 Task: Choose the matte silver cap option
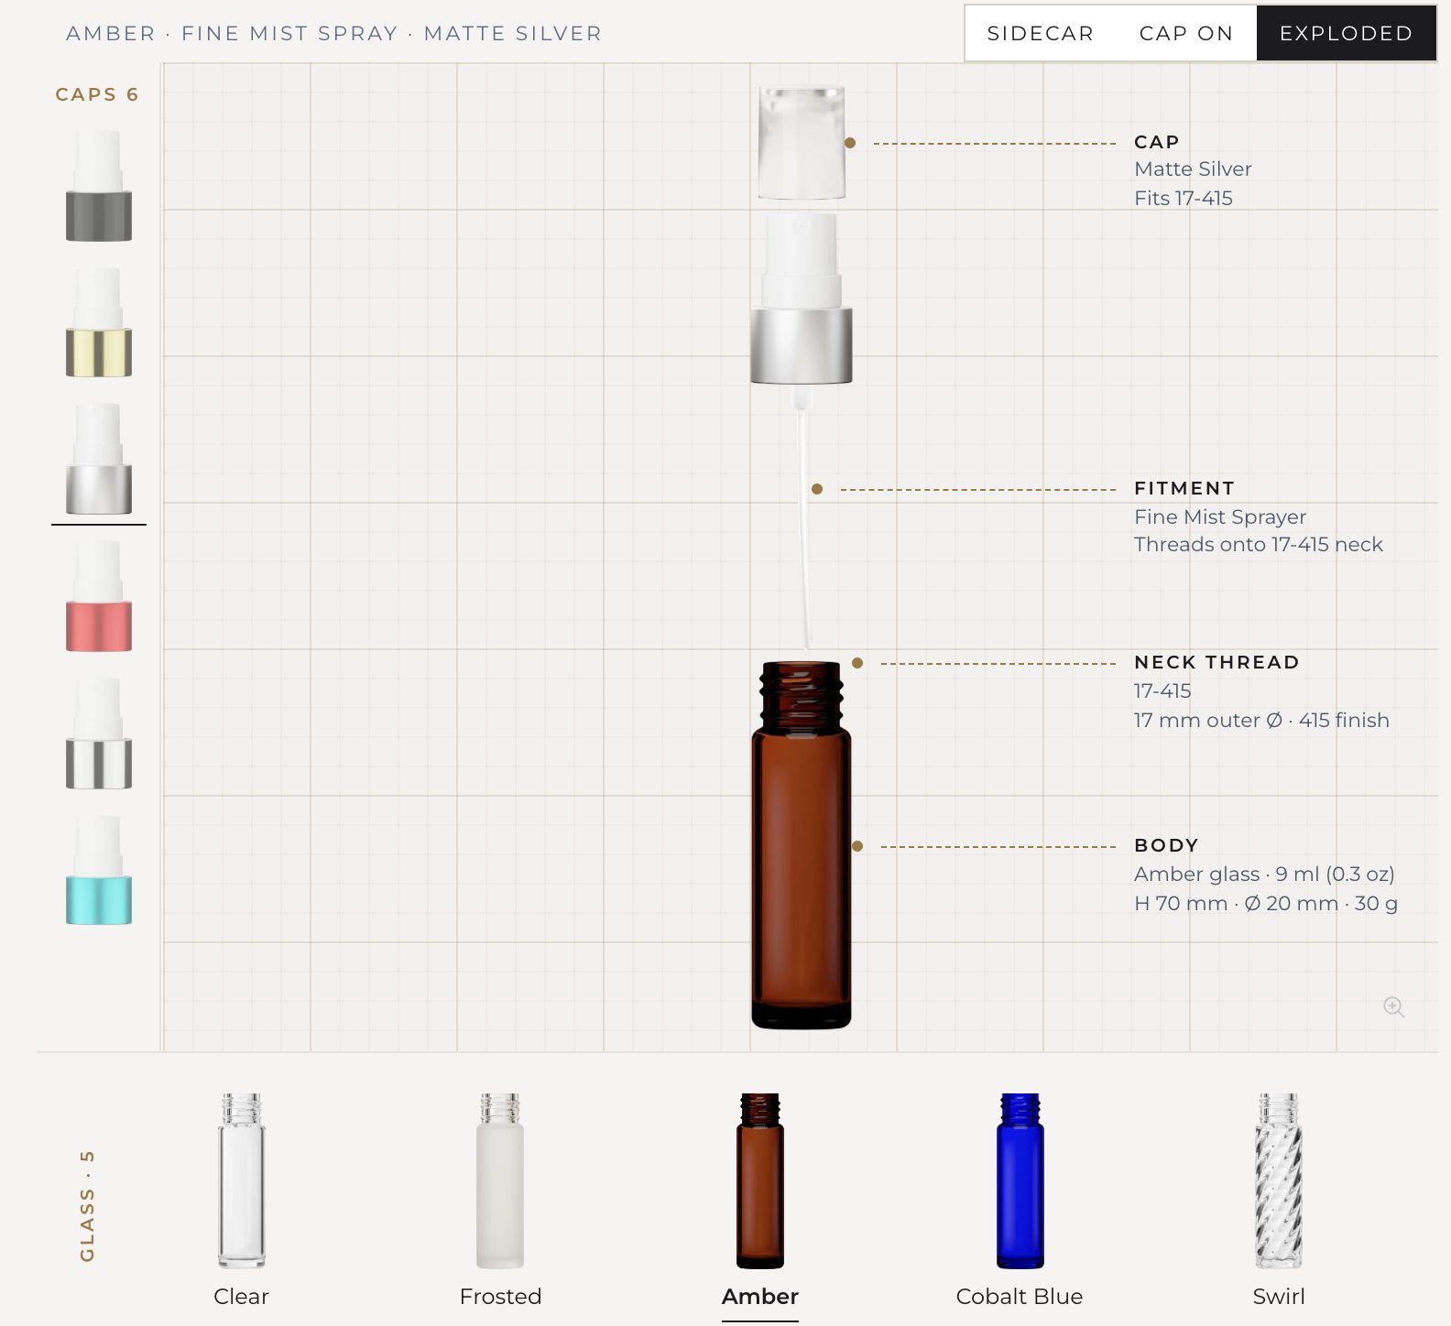tap(99, 460)
